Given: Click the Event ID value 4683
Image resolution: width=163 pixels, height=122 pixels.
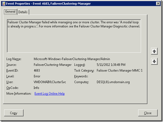Looking at the screenshot, I should point(37,70).
